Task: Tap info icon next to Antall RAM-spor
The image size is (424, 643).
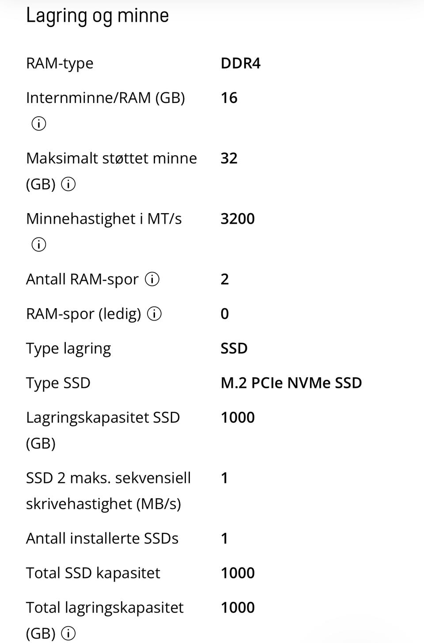Action: [152, 279]
